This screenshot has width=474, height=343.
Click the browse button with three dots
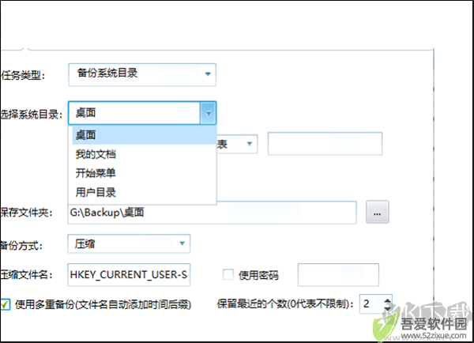(x=378, y=212)
